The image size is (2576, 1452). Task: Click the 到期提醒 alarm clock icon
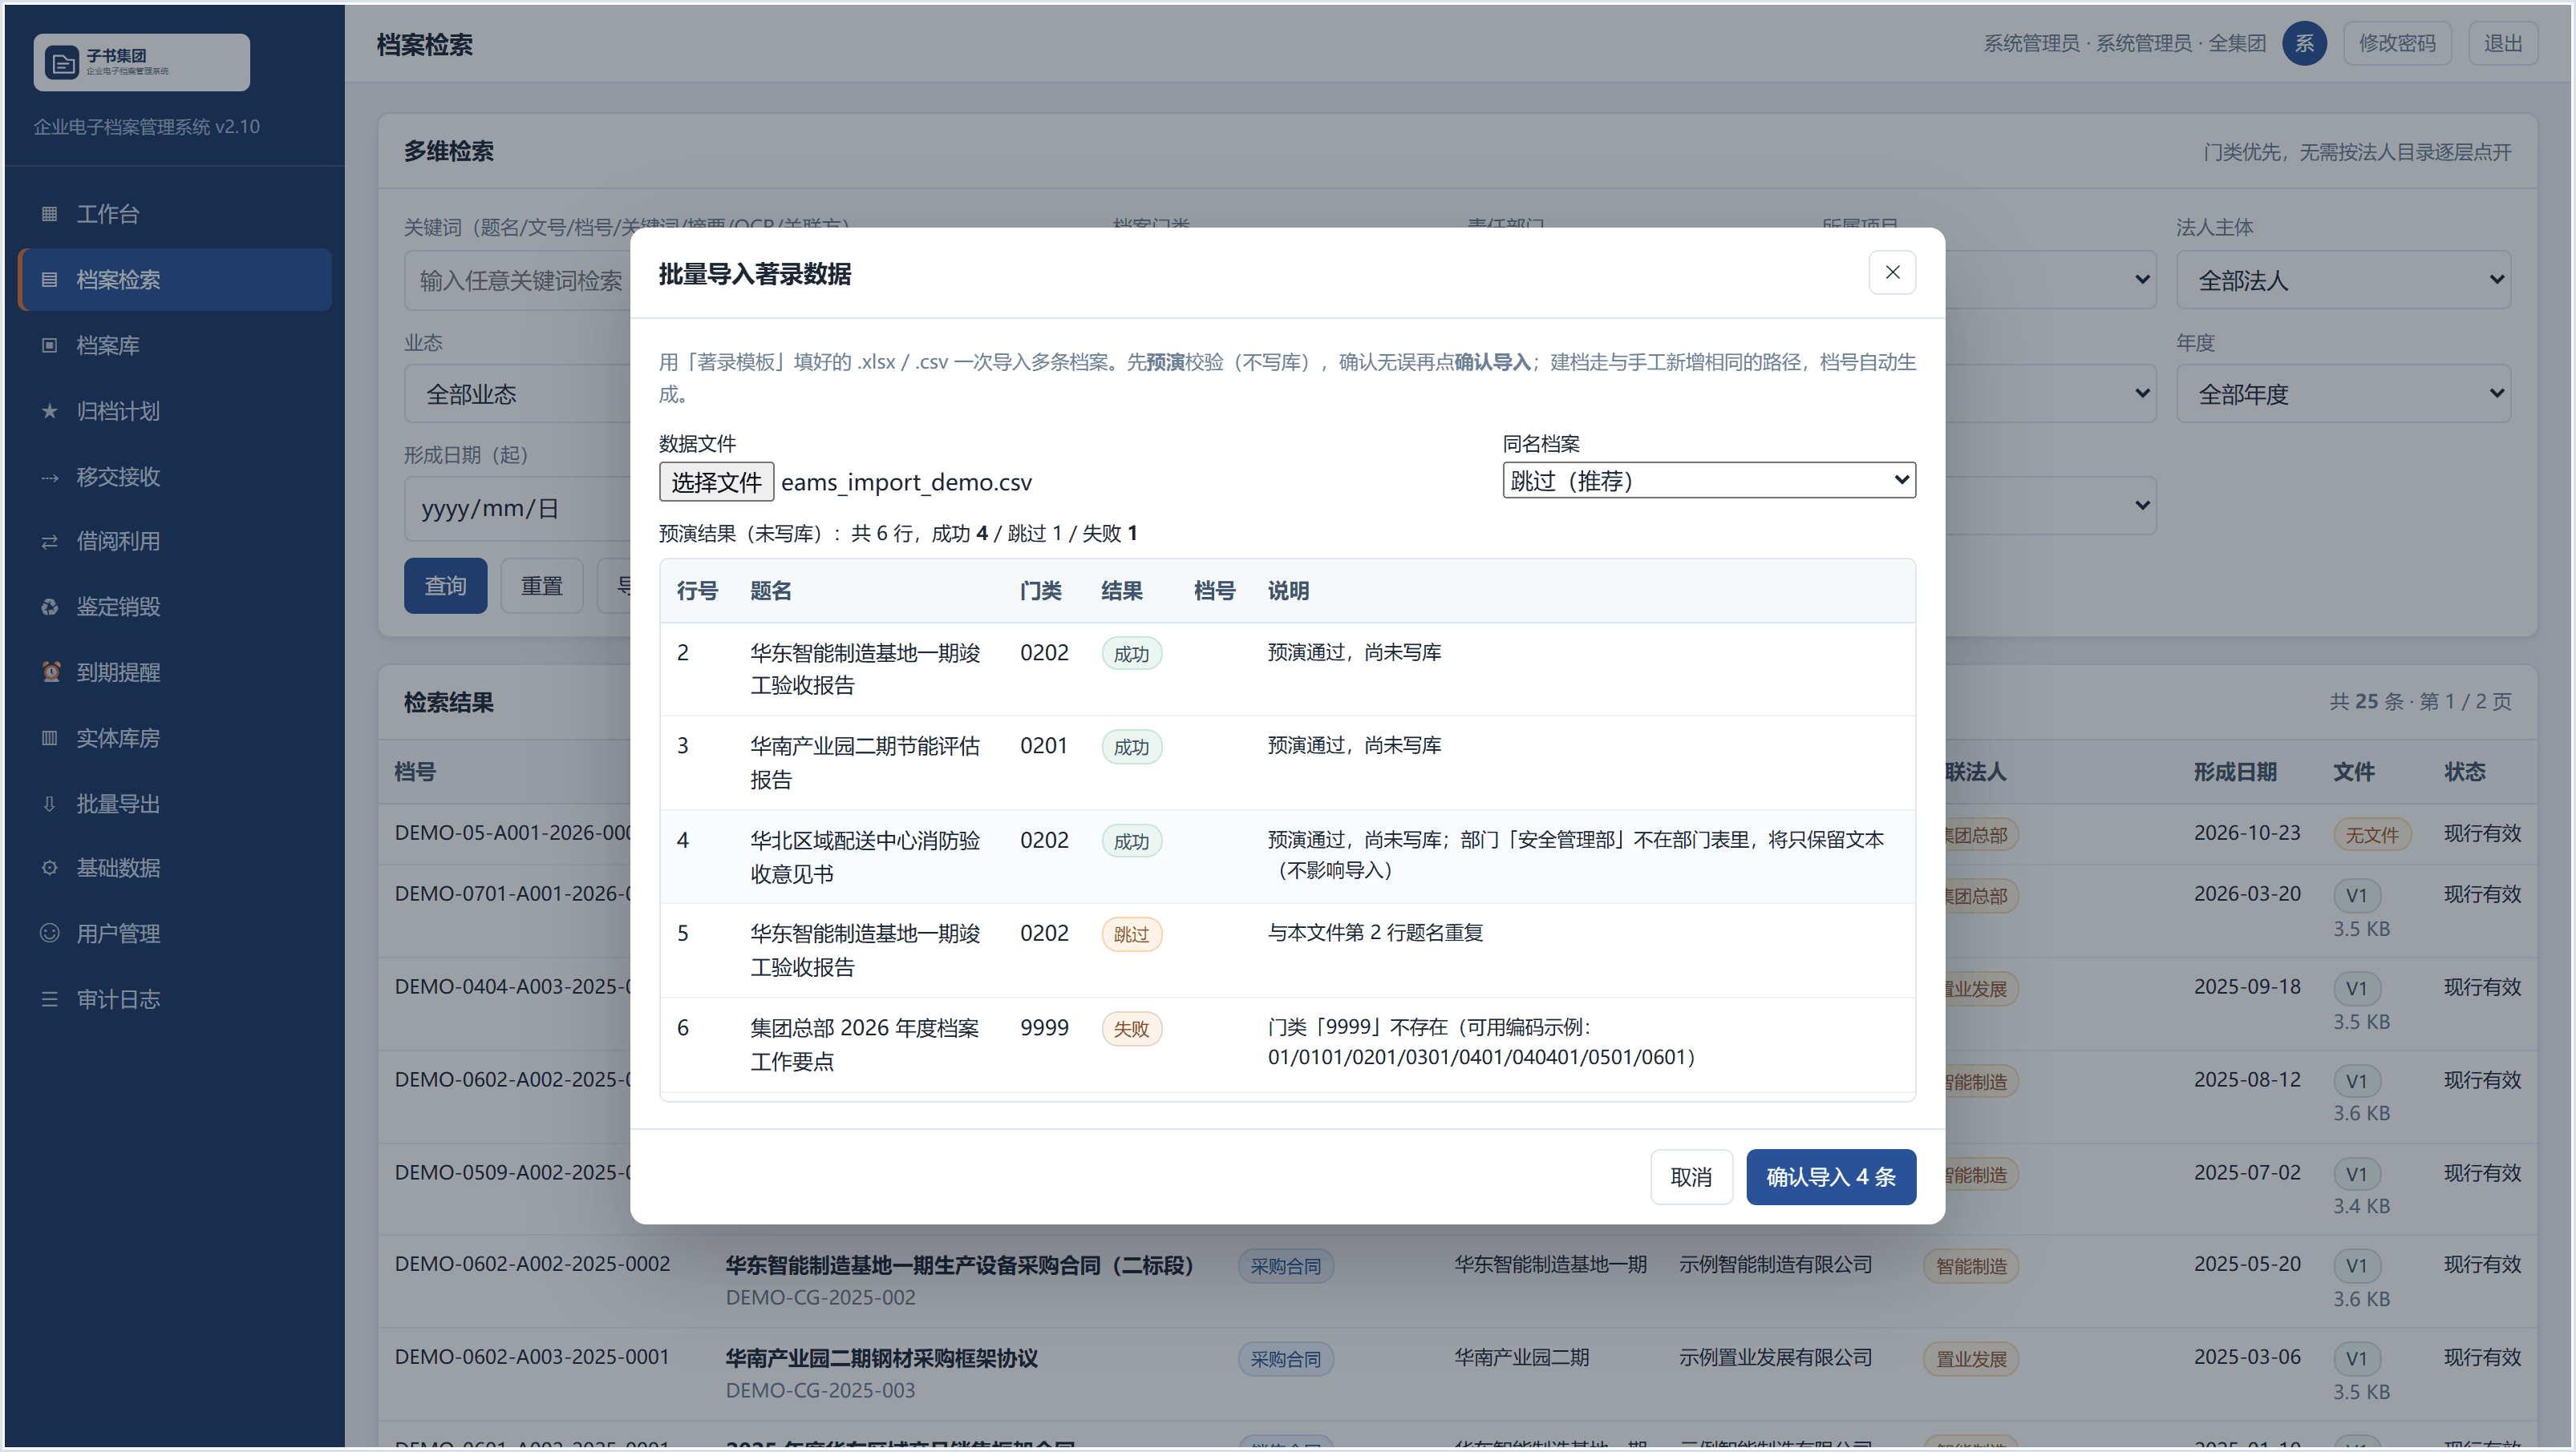click(51, 672)
